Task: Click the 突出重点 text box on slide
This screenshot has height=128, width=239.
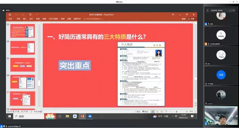Action: click(x=74, y=65)
